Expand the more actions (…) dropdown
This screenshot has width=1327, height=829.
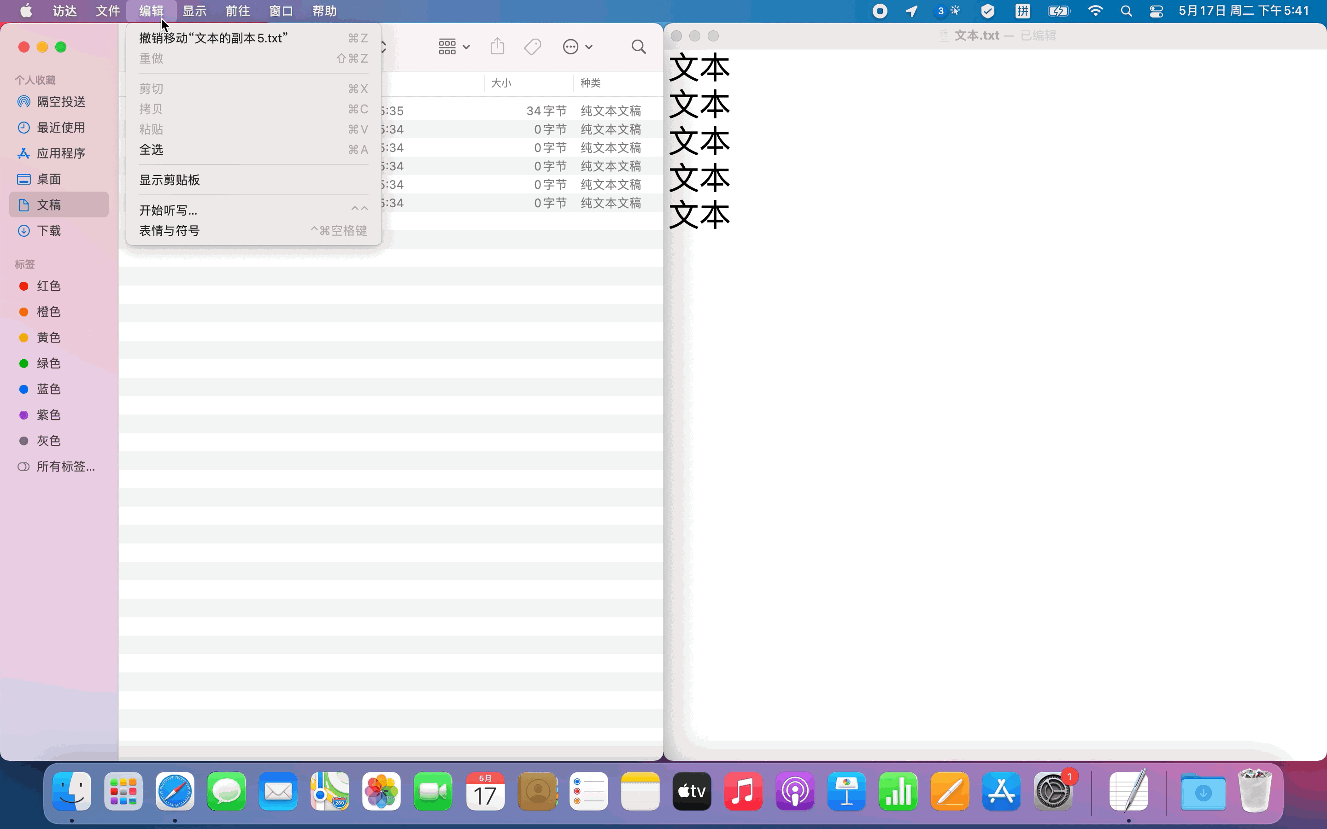pyautogui.click(x=577, y=47)
